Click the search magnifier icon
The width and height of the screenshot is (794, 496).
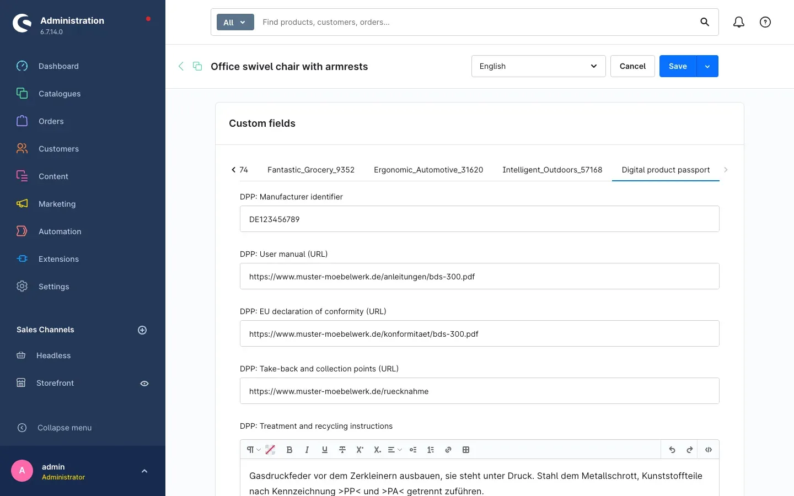pos(705,22)
